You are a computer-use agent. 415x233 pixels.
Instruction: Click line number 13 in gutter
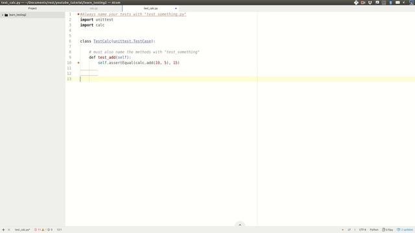click(69, 79)
